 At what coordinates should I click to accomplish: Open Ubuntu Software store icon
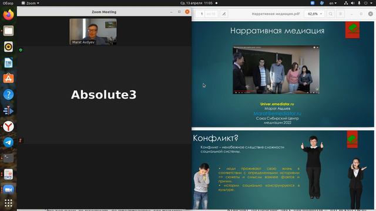tap(8, 79)
